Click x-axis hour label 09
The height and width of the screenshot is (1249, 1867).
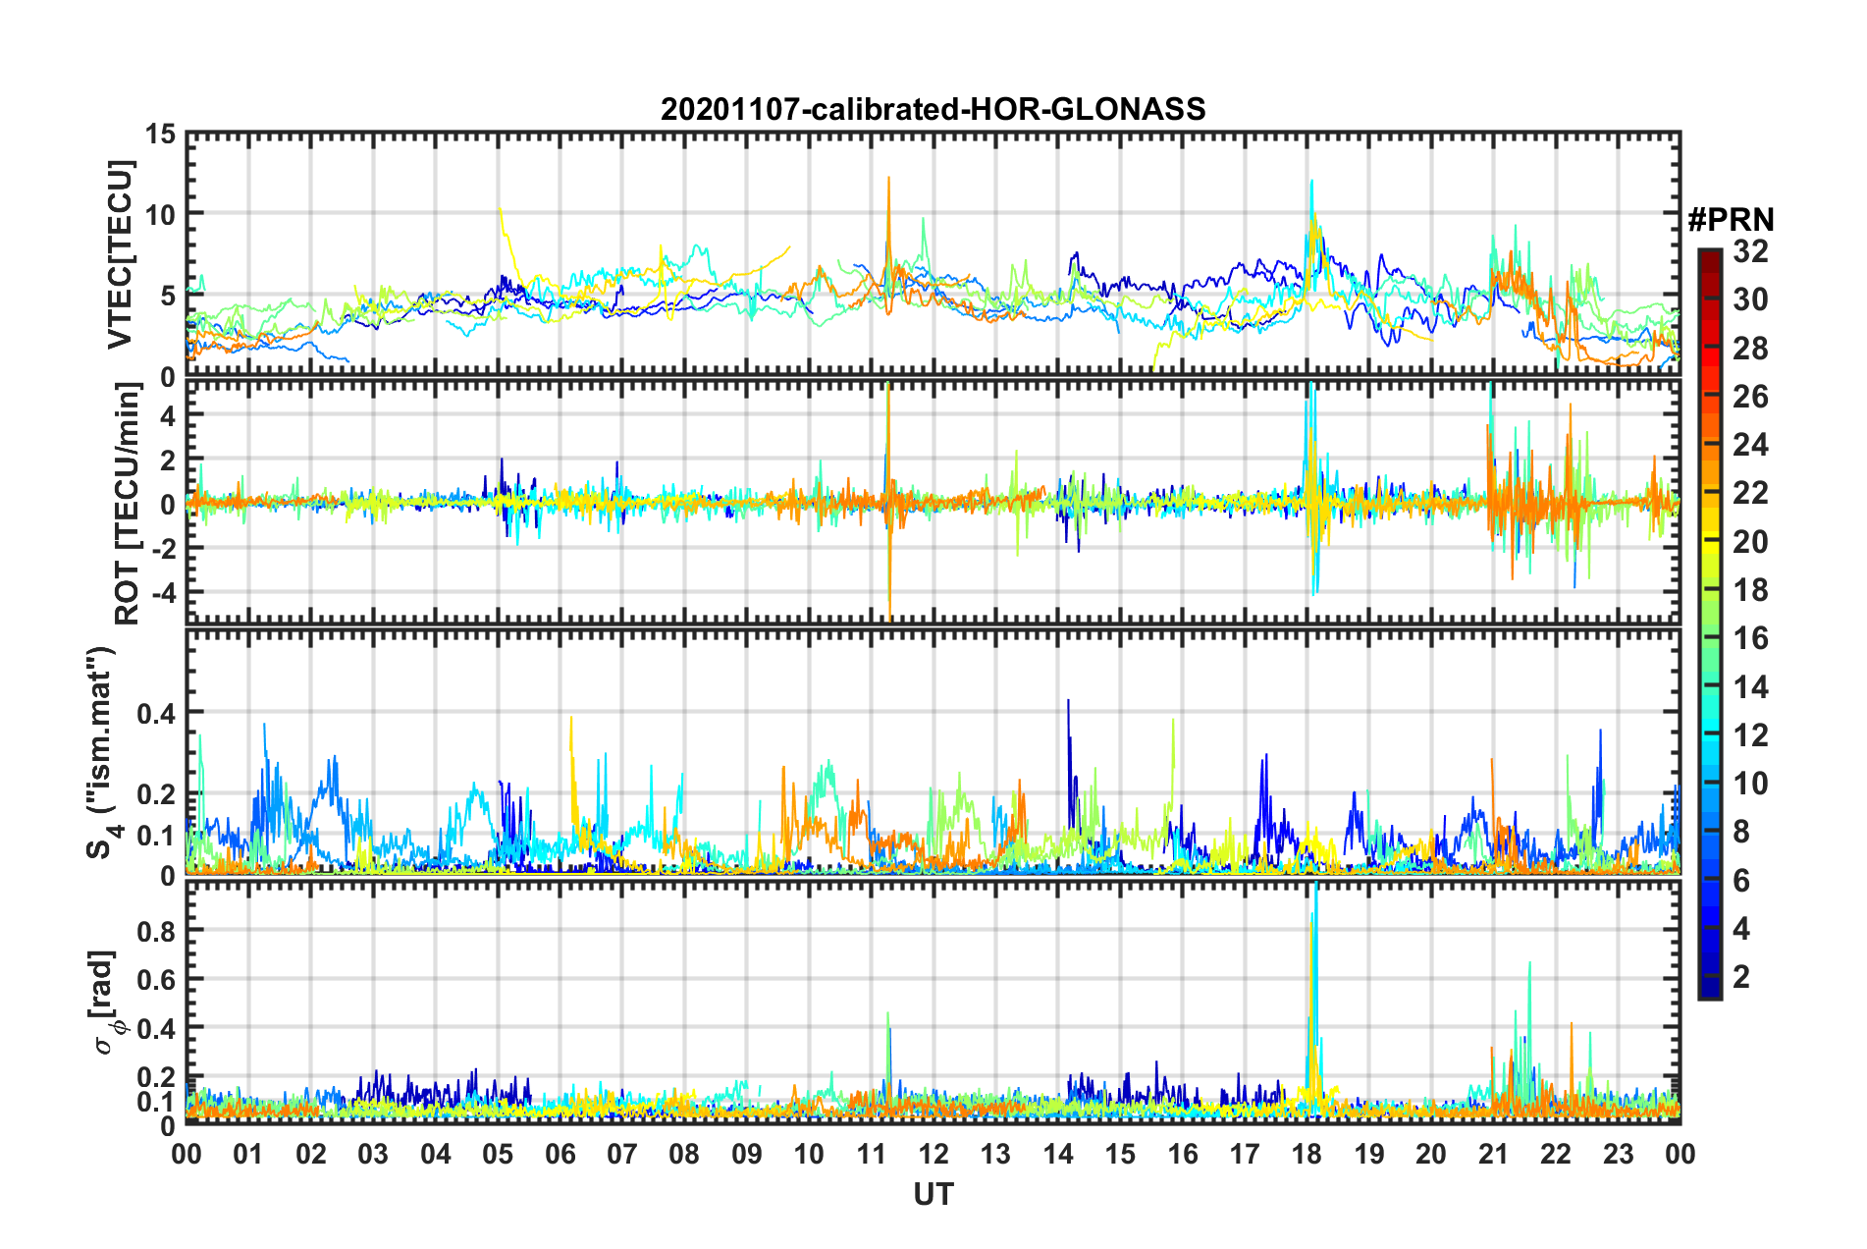pos(747,1154)
